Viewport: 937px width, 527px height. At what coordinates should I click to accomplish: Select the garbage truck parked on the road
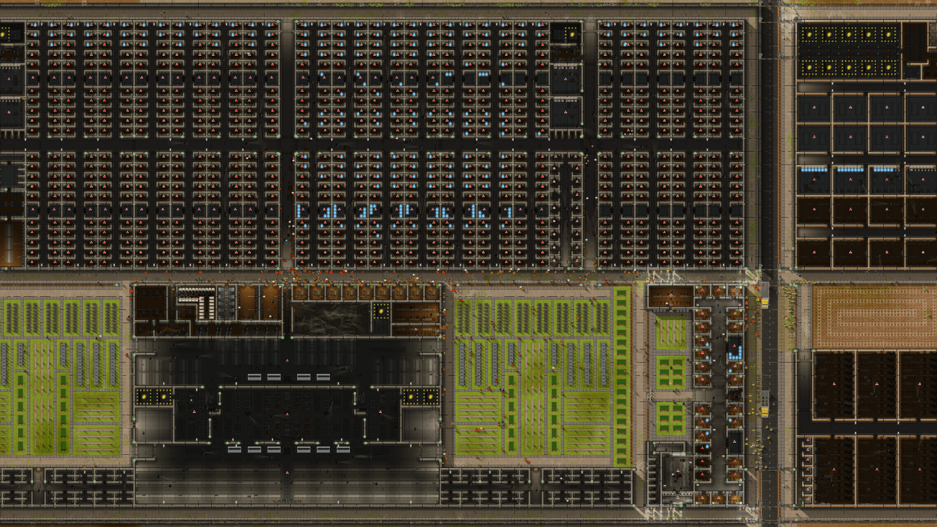[x=765, y=404]
